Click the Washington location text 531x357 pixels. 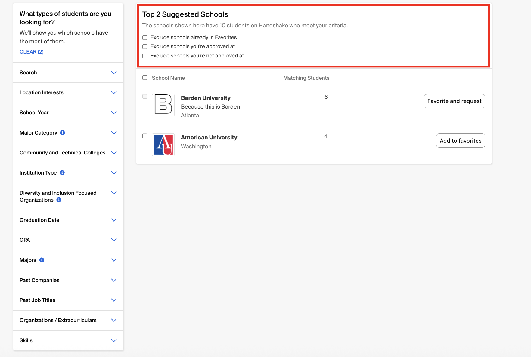(x=196, y=147)
